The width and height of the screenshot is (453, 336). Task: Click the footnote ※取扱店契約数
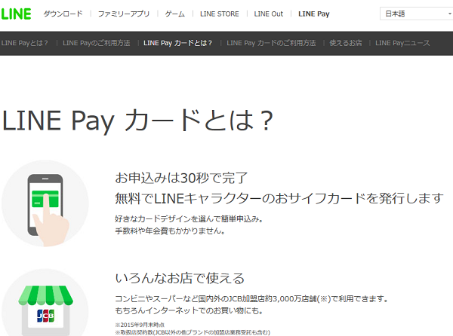click(x=193, y=332)
